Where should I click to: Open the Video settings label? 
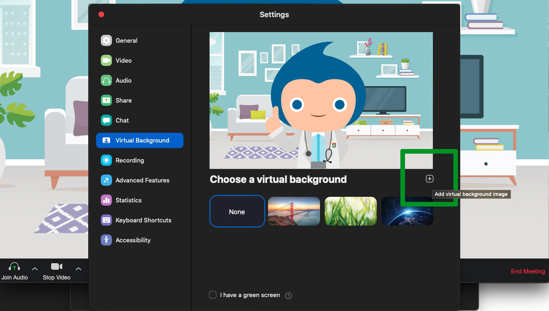tap(124, 60)
